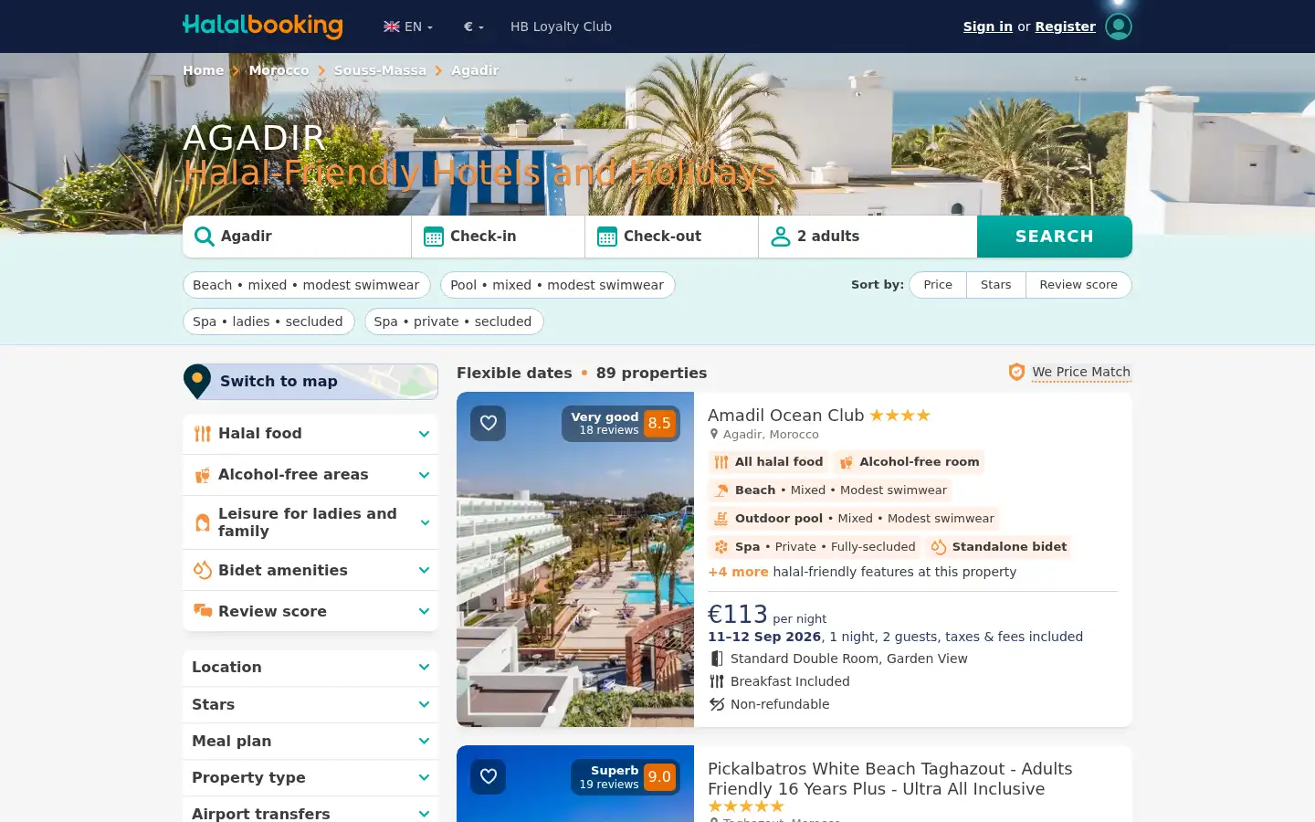
Task: Click +4 more halal-friendly features link
Action: click(x=738, y=572)
